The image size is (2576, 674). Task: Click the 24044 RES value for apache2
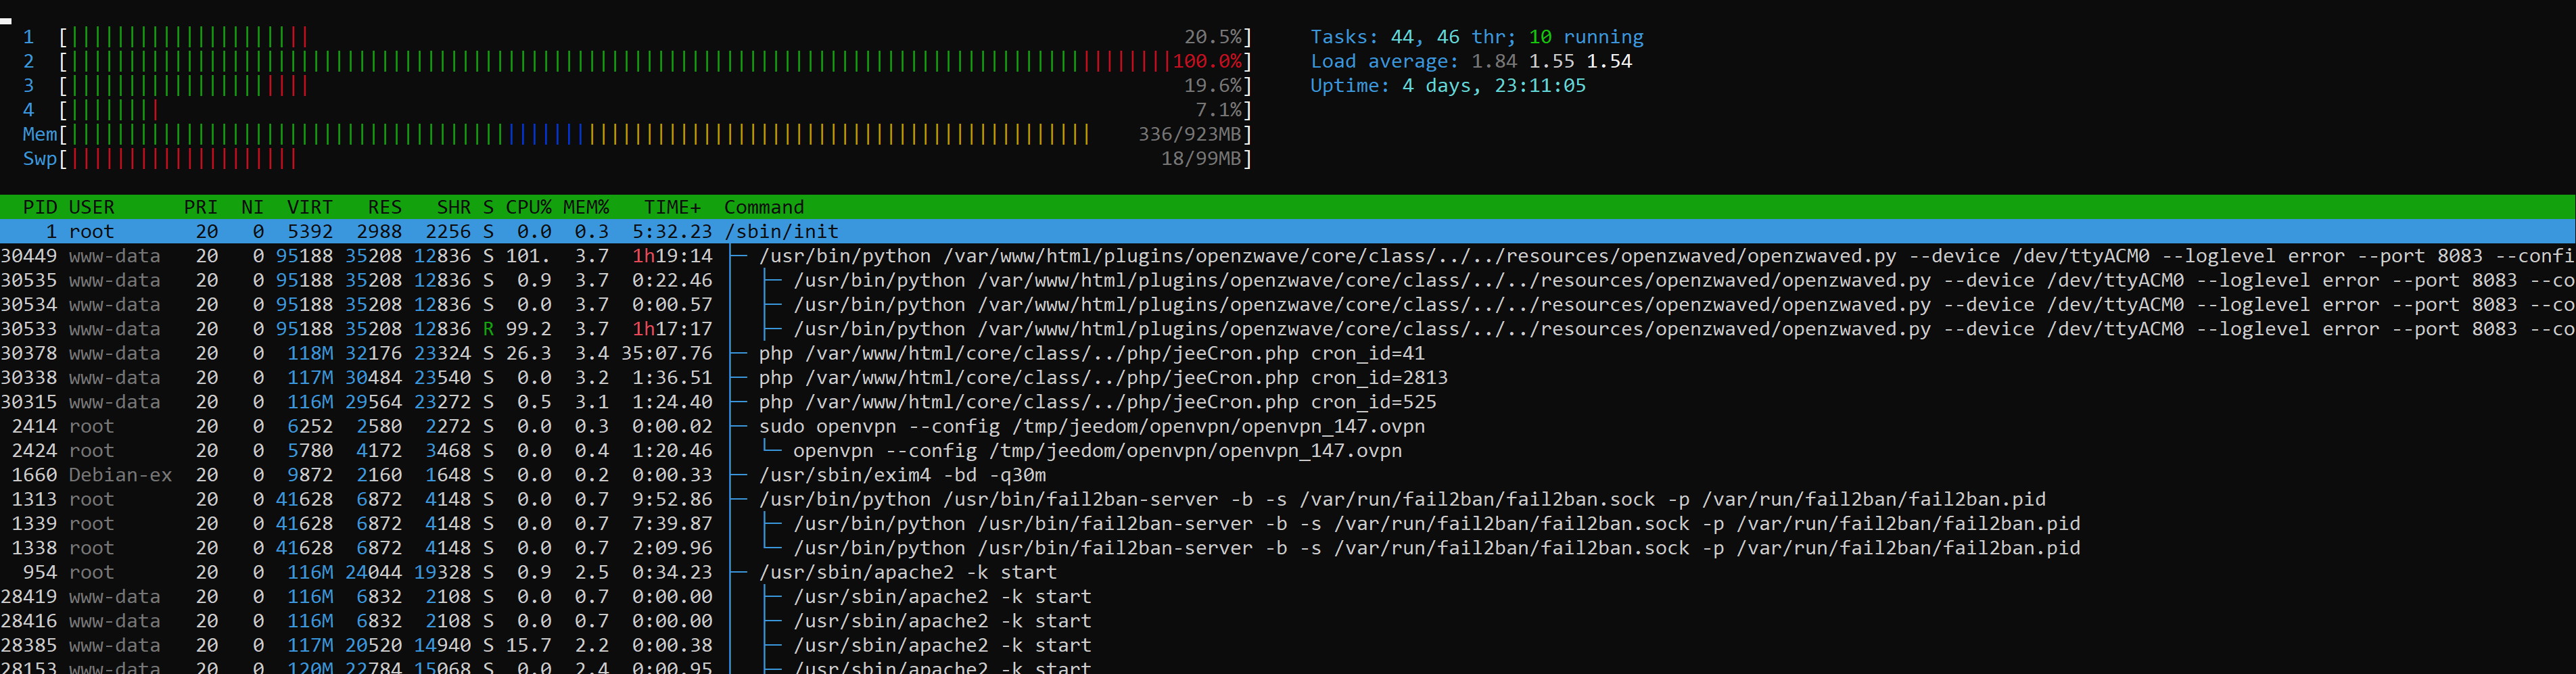373,572
